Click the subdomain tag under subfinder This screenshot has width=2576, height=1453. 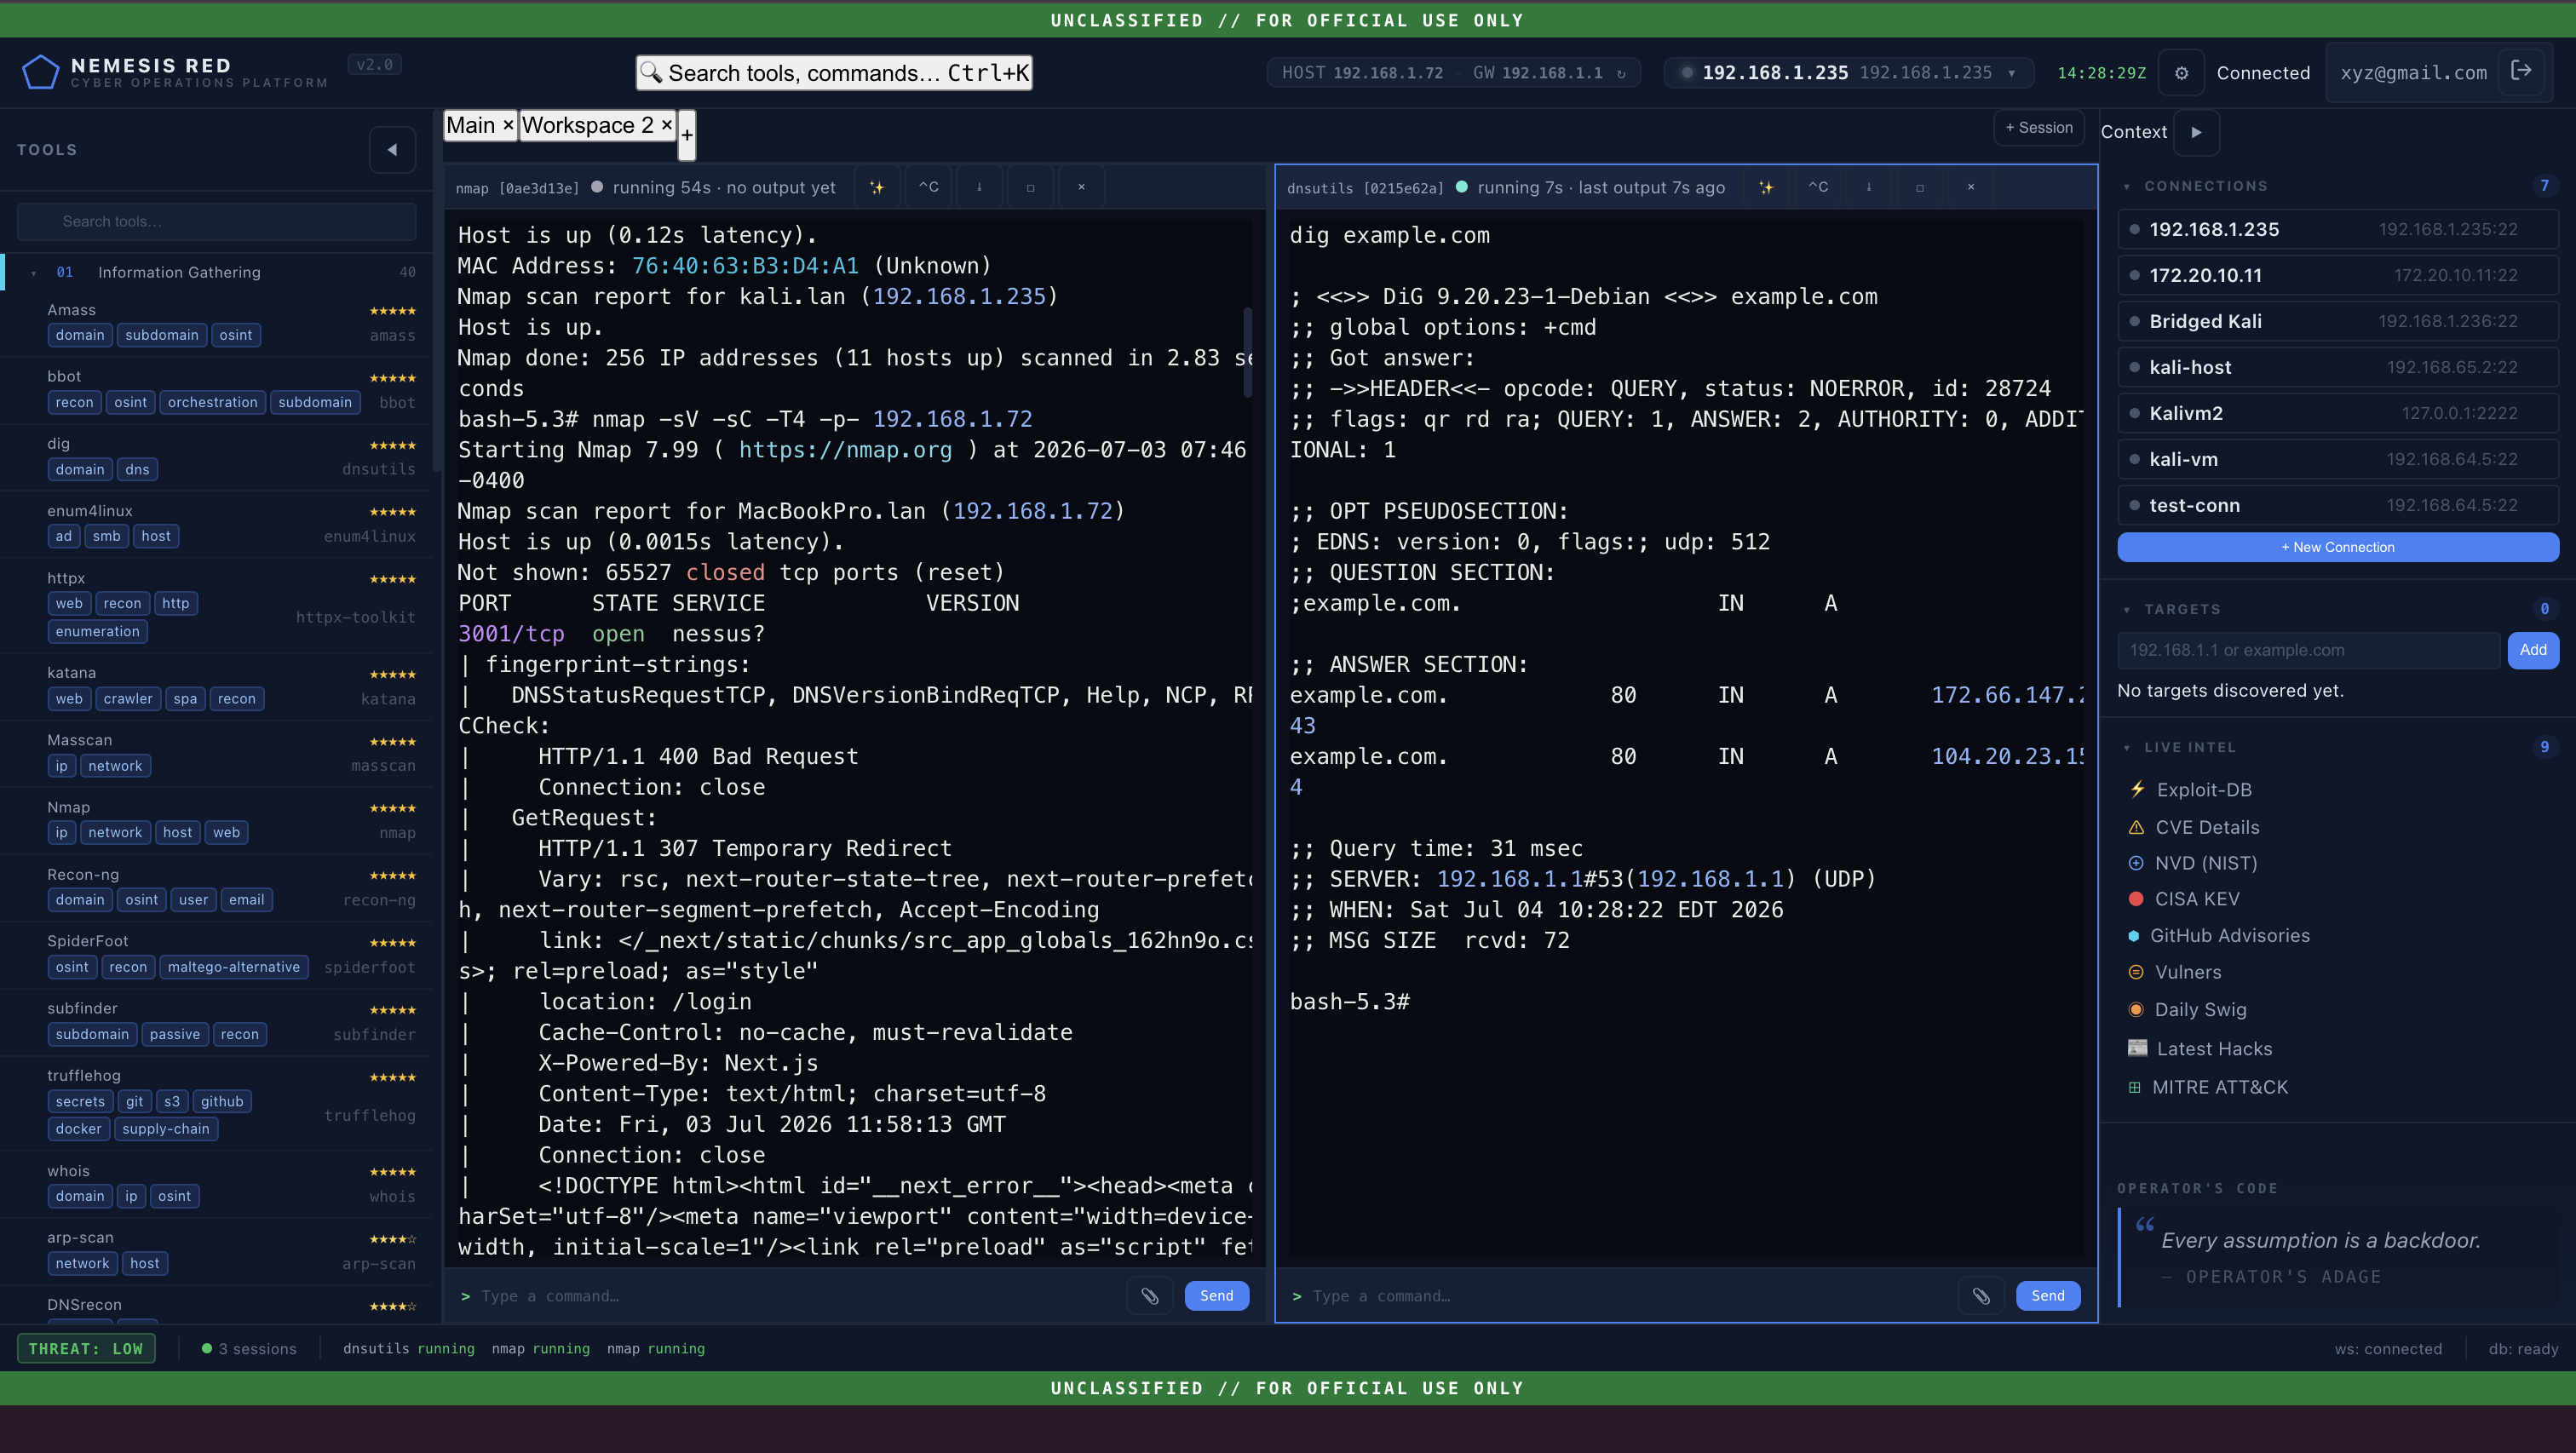(x=92, y=1035)
